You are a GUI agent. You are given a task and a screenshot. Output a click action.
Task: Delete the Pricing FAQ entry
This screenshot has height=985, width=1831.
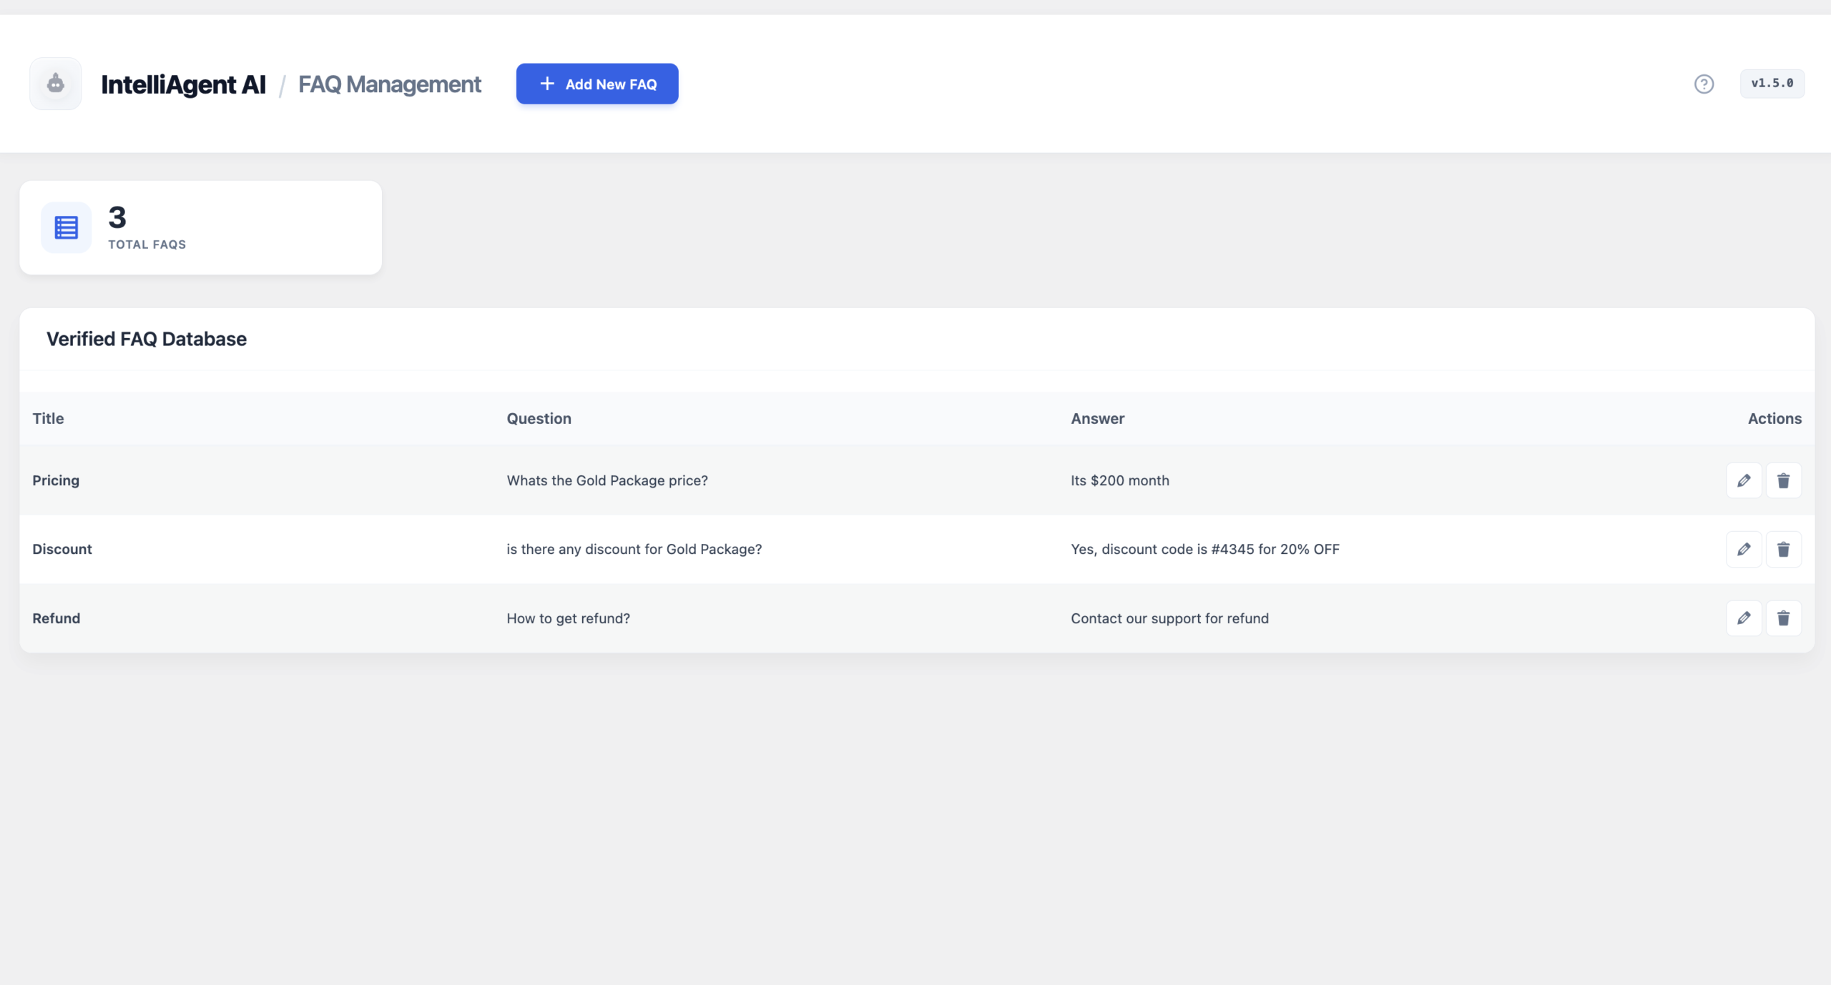[x=1783, y=480]
